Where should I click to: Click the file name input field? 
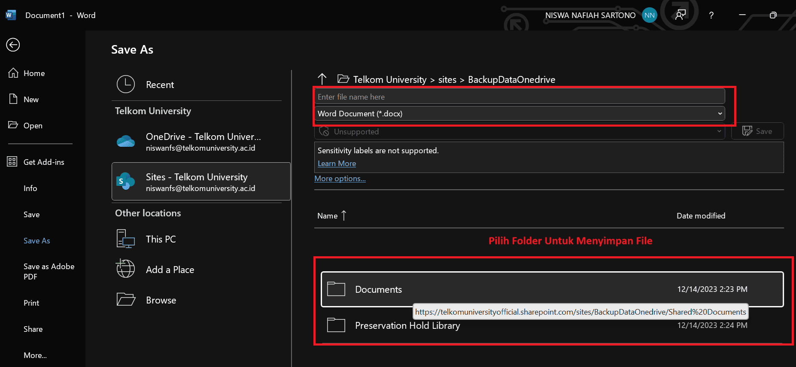(x=520, y=97)
